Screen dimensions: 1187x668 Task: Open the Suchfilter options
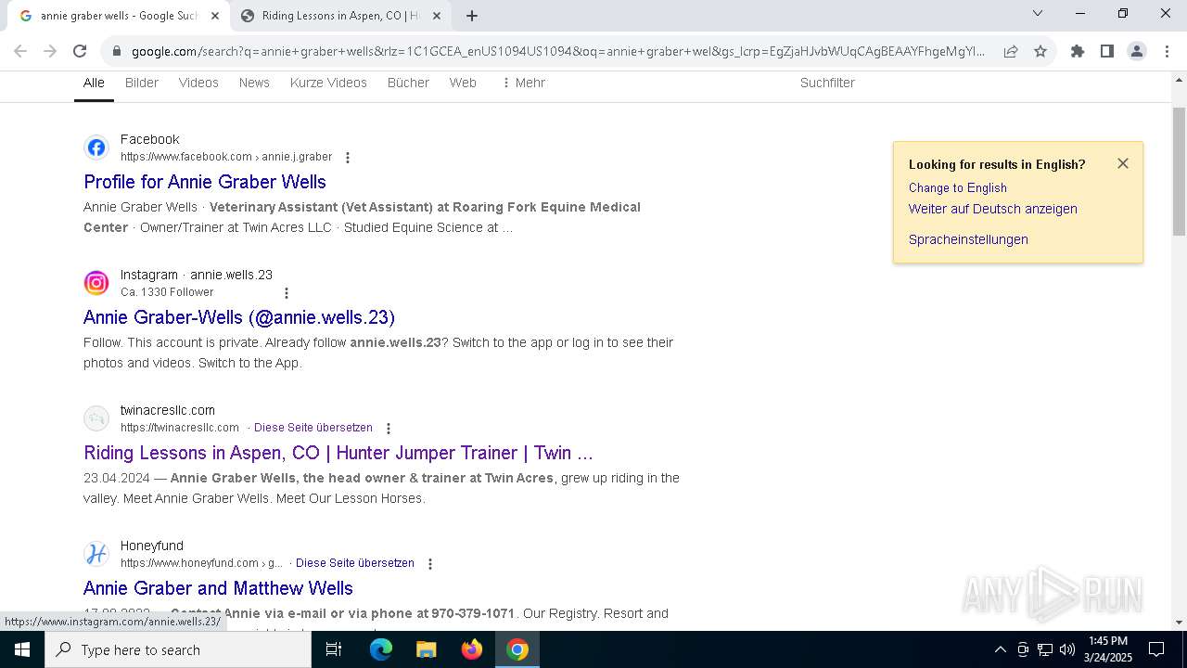(x=827, y=83)
